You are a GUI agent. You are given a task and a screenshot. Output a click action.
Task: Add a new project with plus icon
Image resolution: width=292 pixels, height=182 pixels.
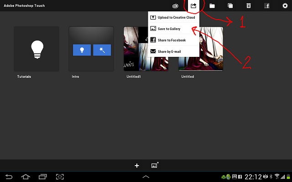137,166
